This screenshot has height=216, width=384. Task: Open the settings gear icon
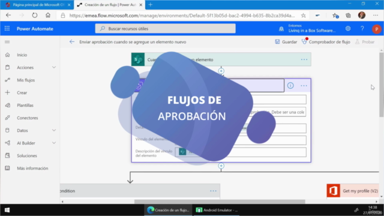tap(348, 29)
